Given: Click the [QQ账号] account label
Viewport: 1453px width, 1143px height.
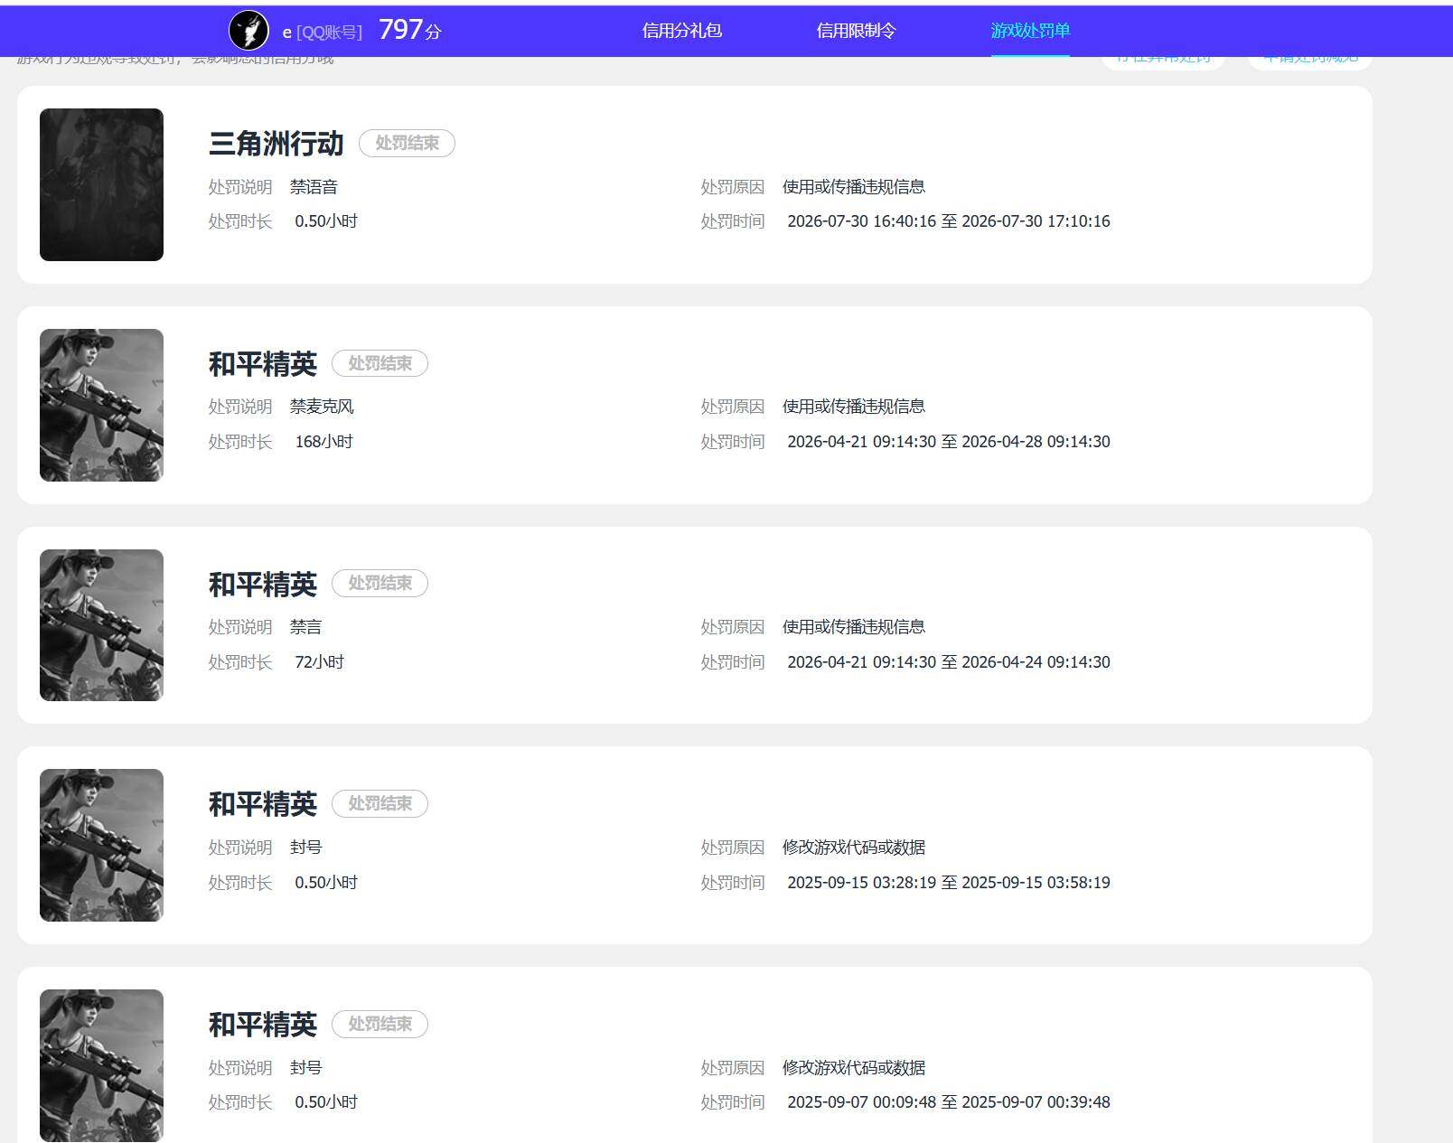Looking at the screenshot, I should click(329, 33).
